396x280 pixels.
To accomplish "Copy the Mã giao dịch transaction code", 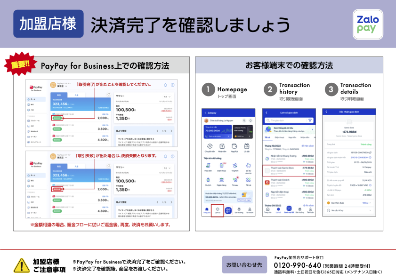I will [371, 152].
